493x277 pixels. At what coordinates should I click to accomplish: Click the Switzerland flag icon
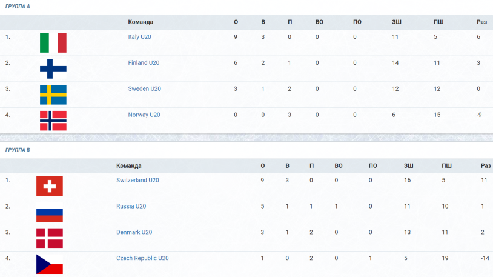pyautogui.click(x=50, y=186)
